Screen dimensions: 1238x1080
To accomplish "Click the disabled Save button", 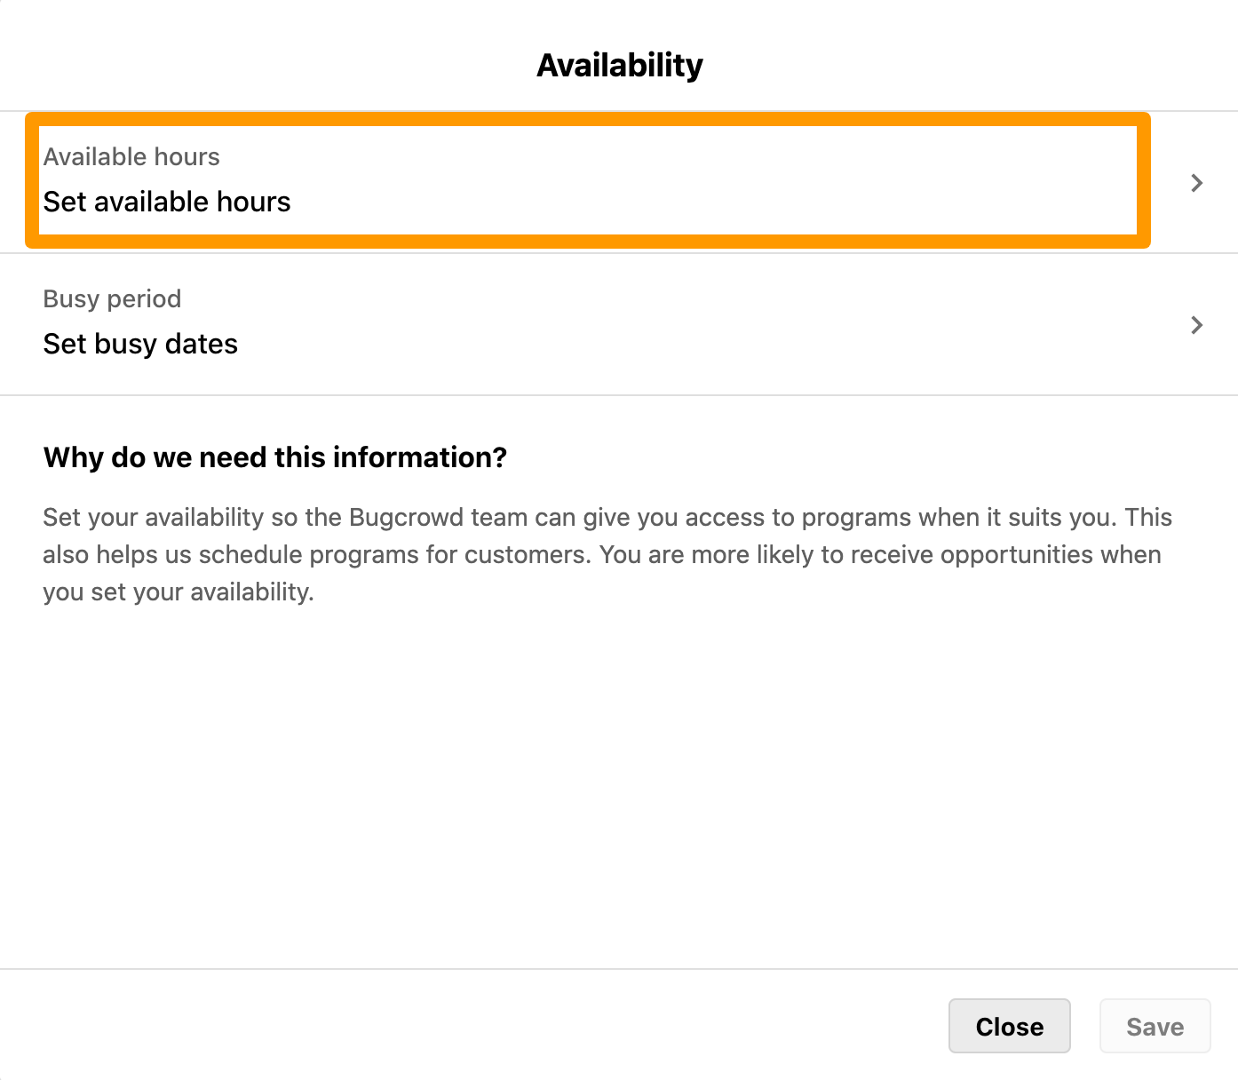I will tap(1155, 1026).
